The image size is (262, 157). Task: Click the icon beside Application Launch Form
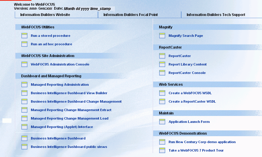coord(162,122)
